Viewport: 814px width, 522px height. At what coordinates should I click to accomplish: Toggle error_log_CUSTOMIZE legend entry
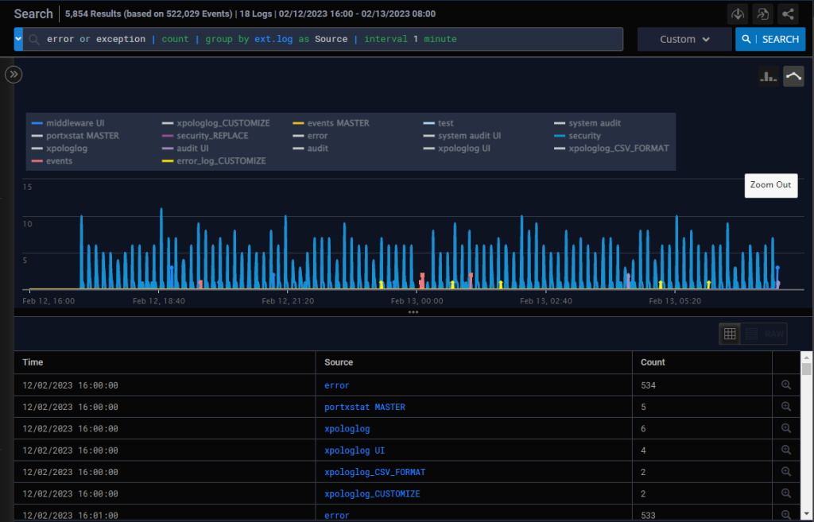pos(214,160)
